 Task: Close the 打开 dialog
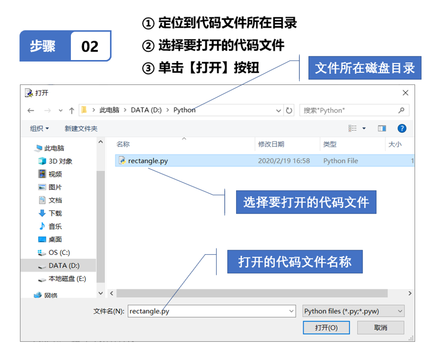[x=405, y=93]
